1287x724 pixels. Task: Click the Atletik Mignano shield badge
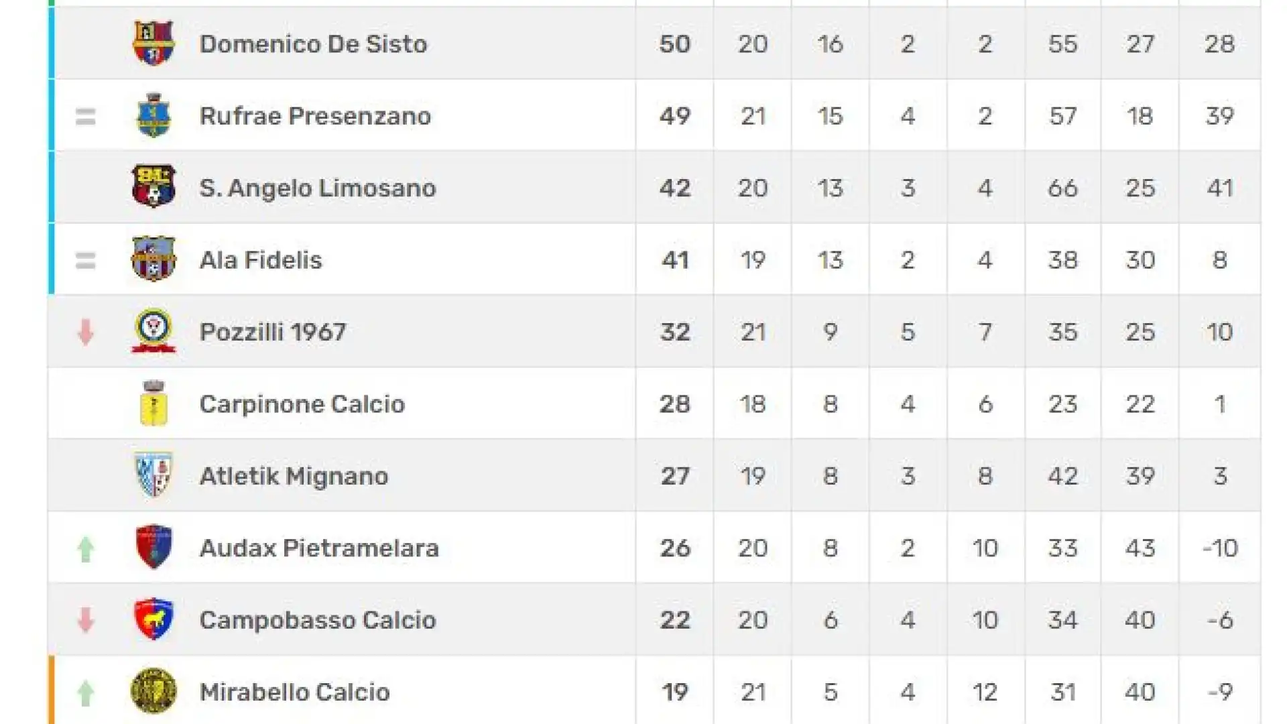click(154, 475)
